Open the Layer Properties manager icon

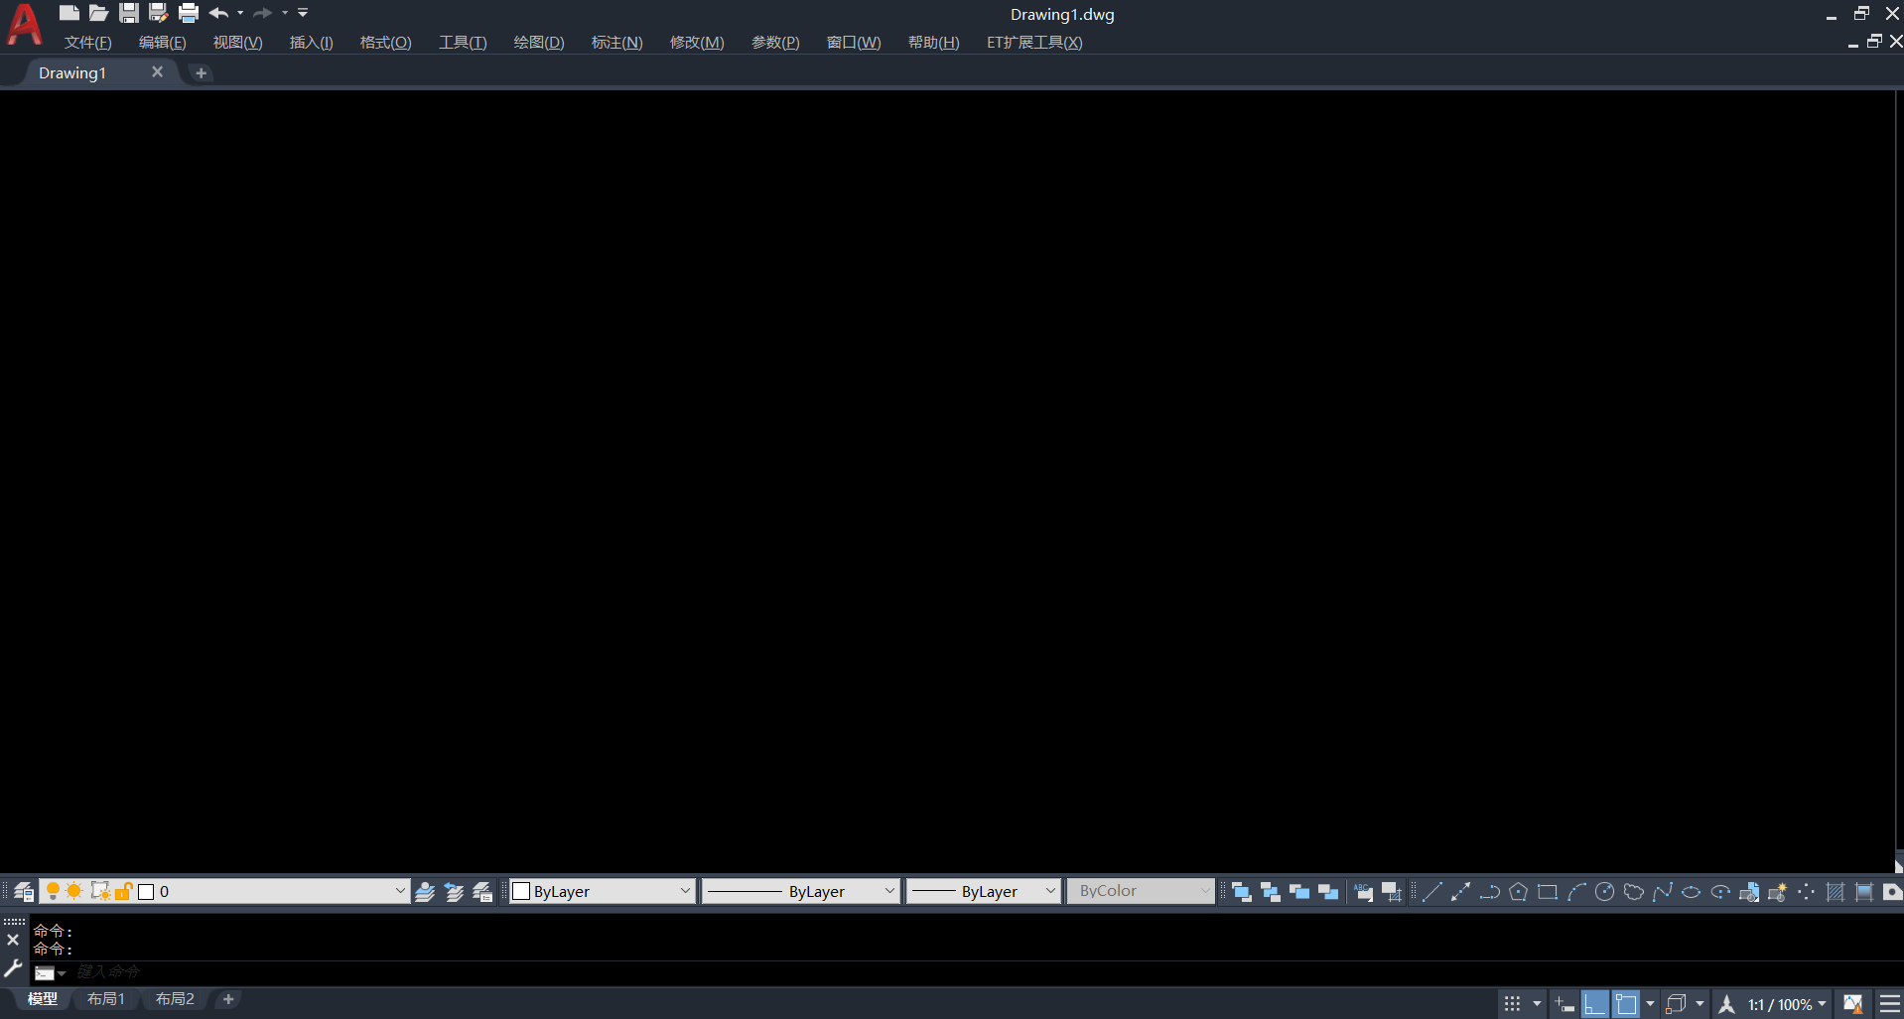pos(24,892)
